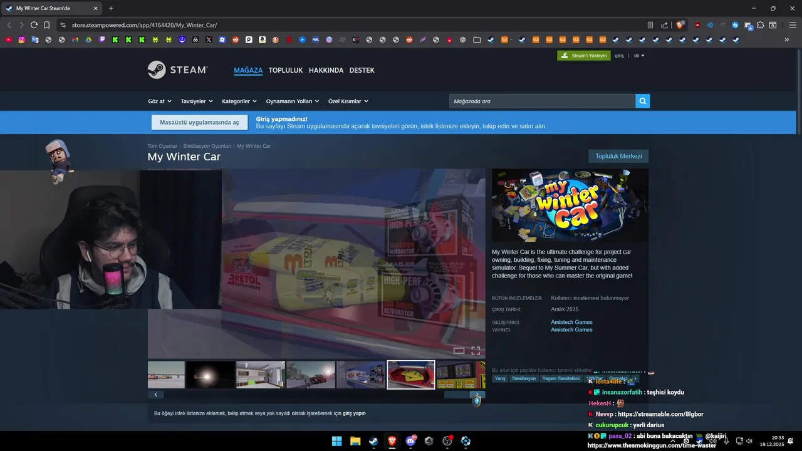Click the 'giriş yapın' wishlist login link
Image resolution: width=802 pixels, height=451 pixels.
354,413
